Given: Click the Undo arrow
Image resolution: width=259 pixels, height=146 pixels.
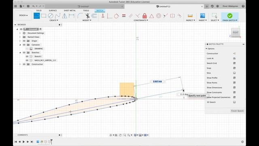Looking at the screenshot, I should [34, 6].
